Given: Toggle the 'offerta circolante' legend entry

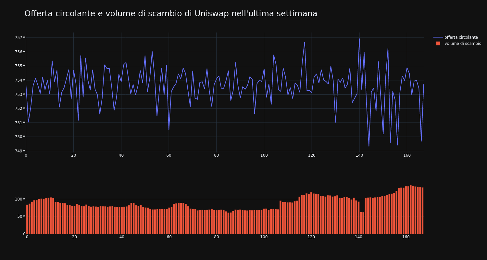Looking at the screenshot, I should click(x=457, y=37).
